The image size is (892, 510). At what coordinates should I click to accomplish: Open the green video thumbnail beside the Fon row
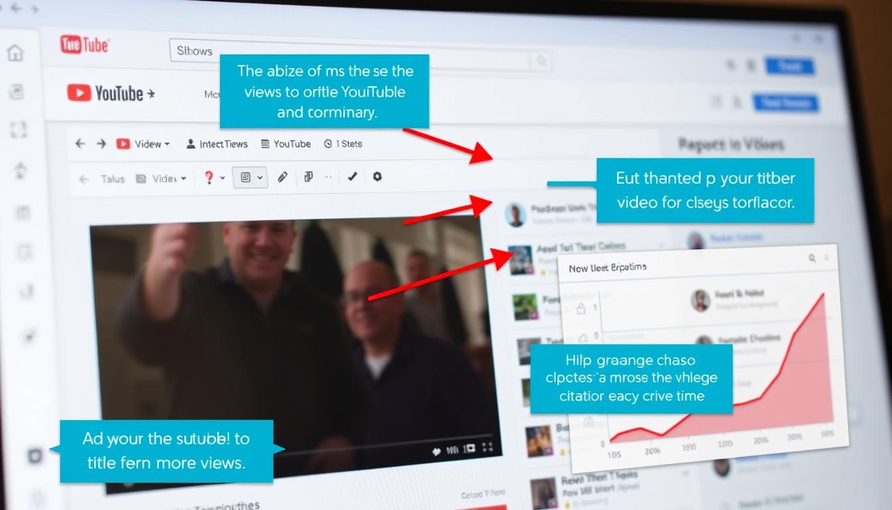tap(525, 306)
